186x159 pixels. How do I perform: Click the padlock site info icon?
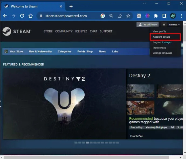tap(41, 16)
